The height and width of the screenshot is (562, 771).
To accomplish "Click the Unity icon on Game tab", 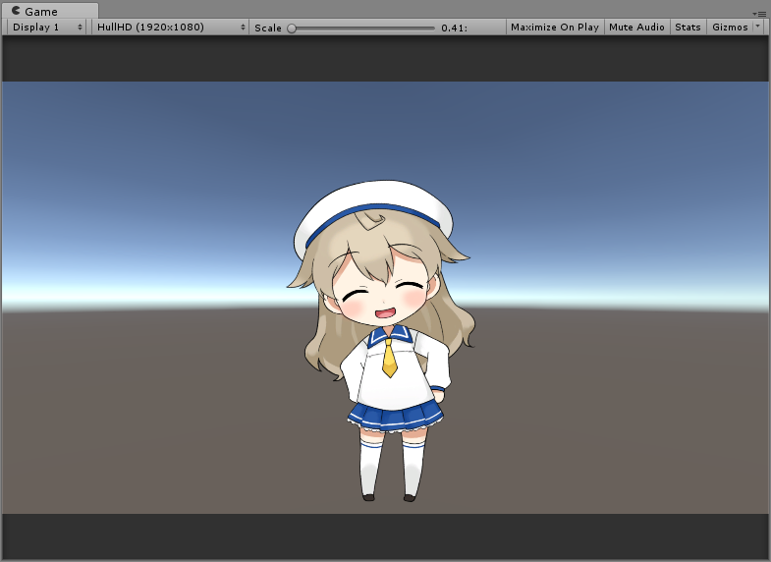I will 16,11.
